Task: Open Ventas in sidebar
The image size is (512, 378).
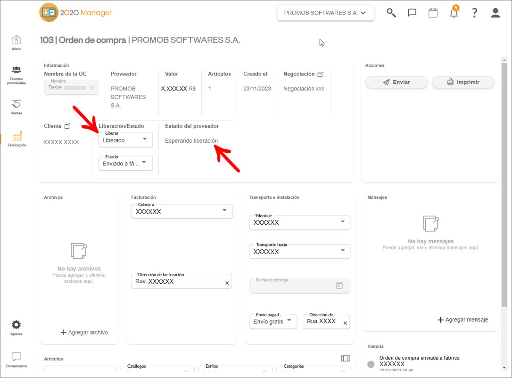Action: coord(17,107)
